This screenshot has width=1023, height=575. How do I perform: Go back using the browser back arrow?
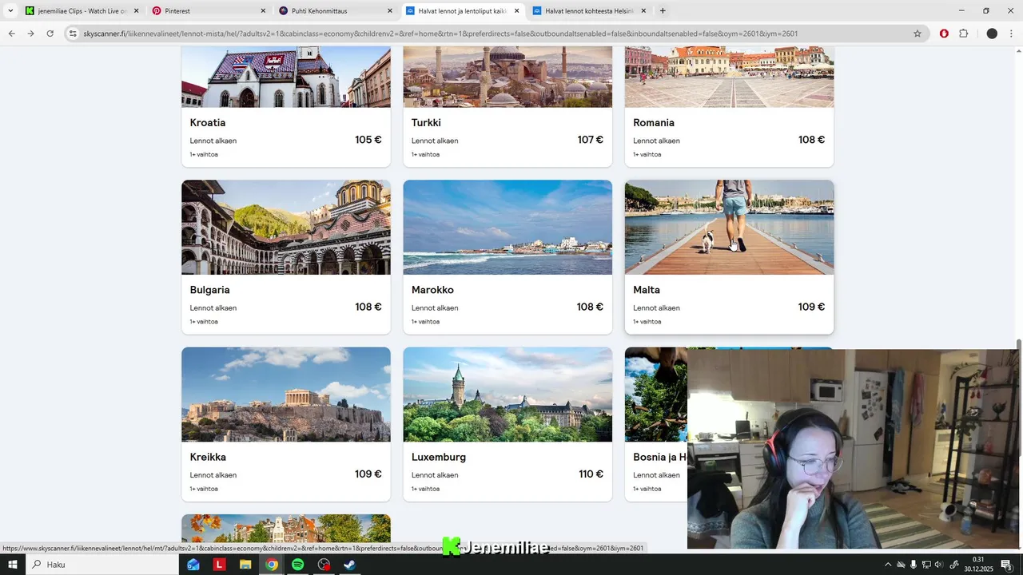click(x=11, y=34)
